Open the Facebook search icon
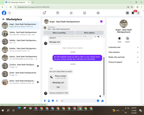 10,13
